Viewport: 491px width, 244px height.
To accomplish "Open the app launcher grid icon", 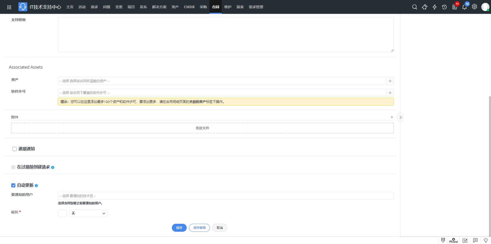I will [x=9, y=7].
